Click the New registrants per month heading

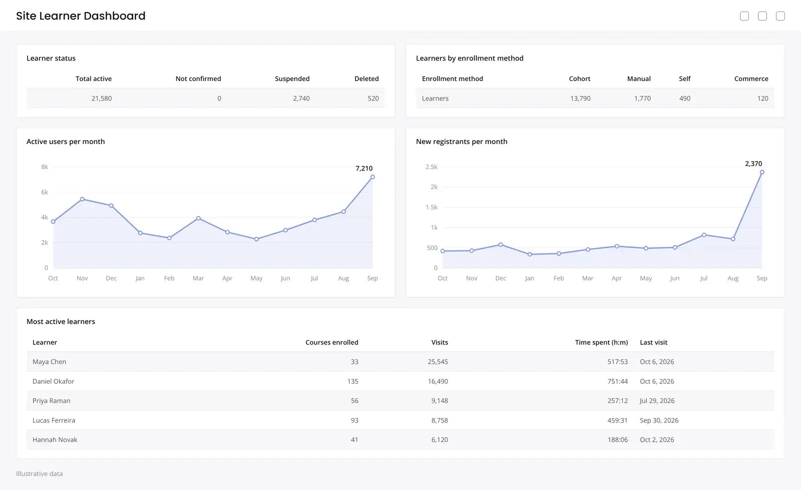pyautogui.click(x=462, y=141)
